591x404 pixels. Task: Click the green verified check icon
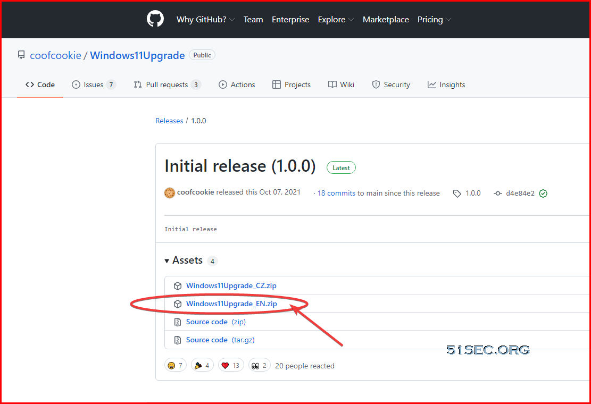pyautogui.click(x=543, y=193)
